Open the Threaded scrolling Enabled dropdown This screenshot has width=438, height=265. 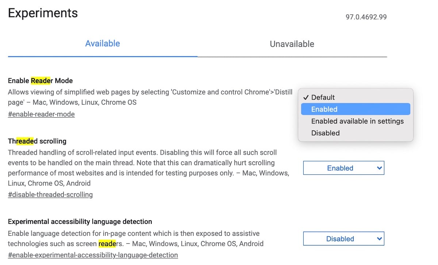coord(344,168)
